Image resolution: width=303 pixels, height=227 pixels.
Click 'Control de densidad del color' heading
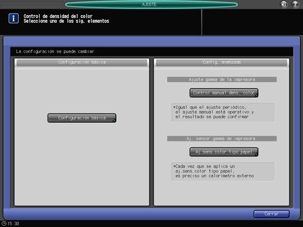58,16
